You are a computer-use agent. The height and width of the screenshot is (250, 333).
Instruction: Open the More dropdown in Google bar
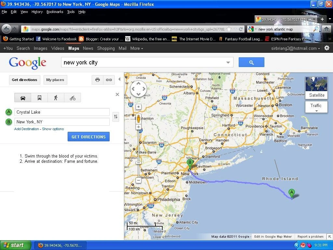(x=137, y=48)
